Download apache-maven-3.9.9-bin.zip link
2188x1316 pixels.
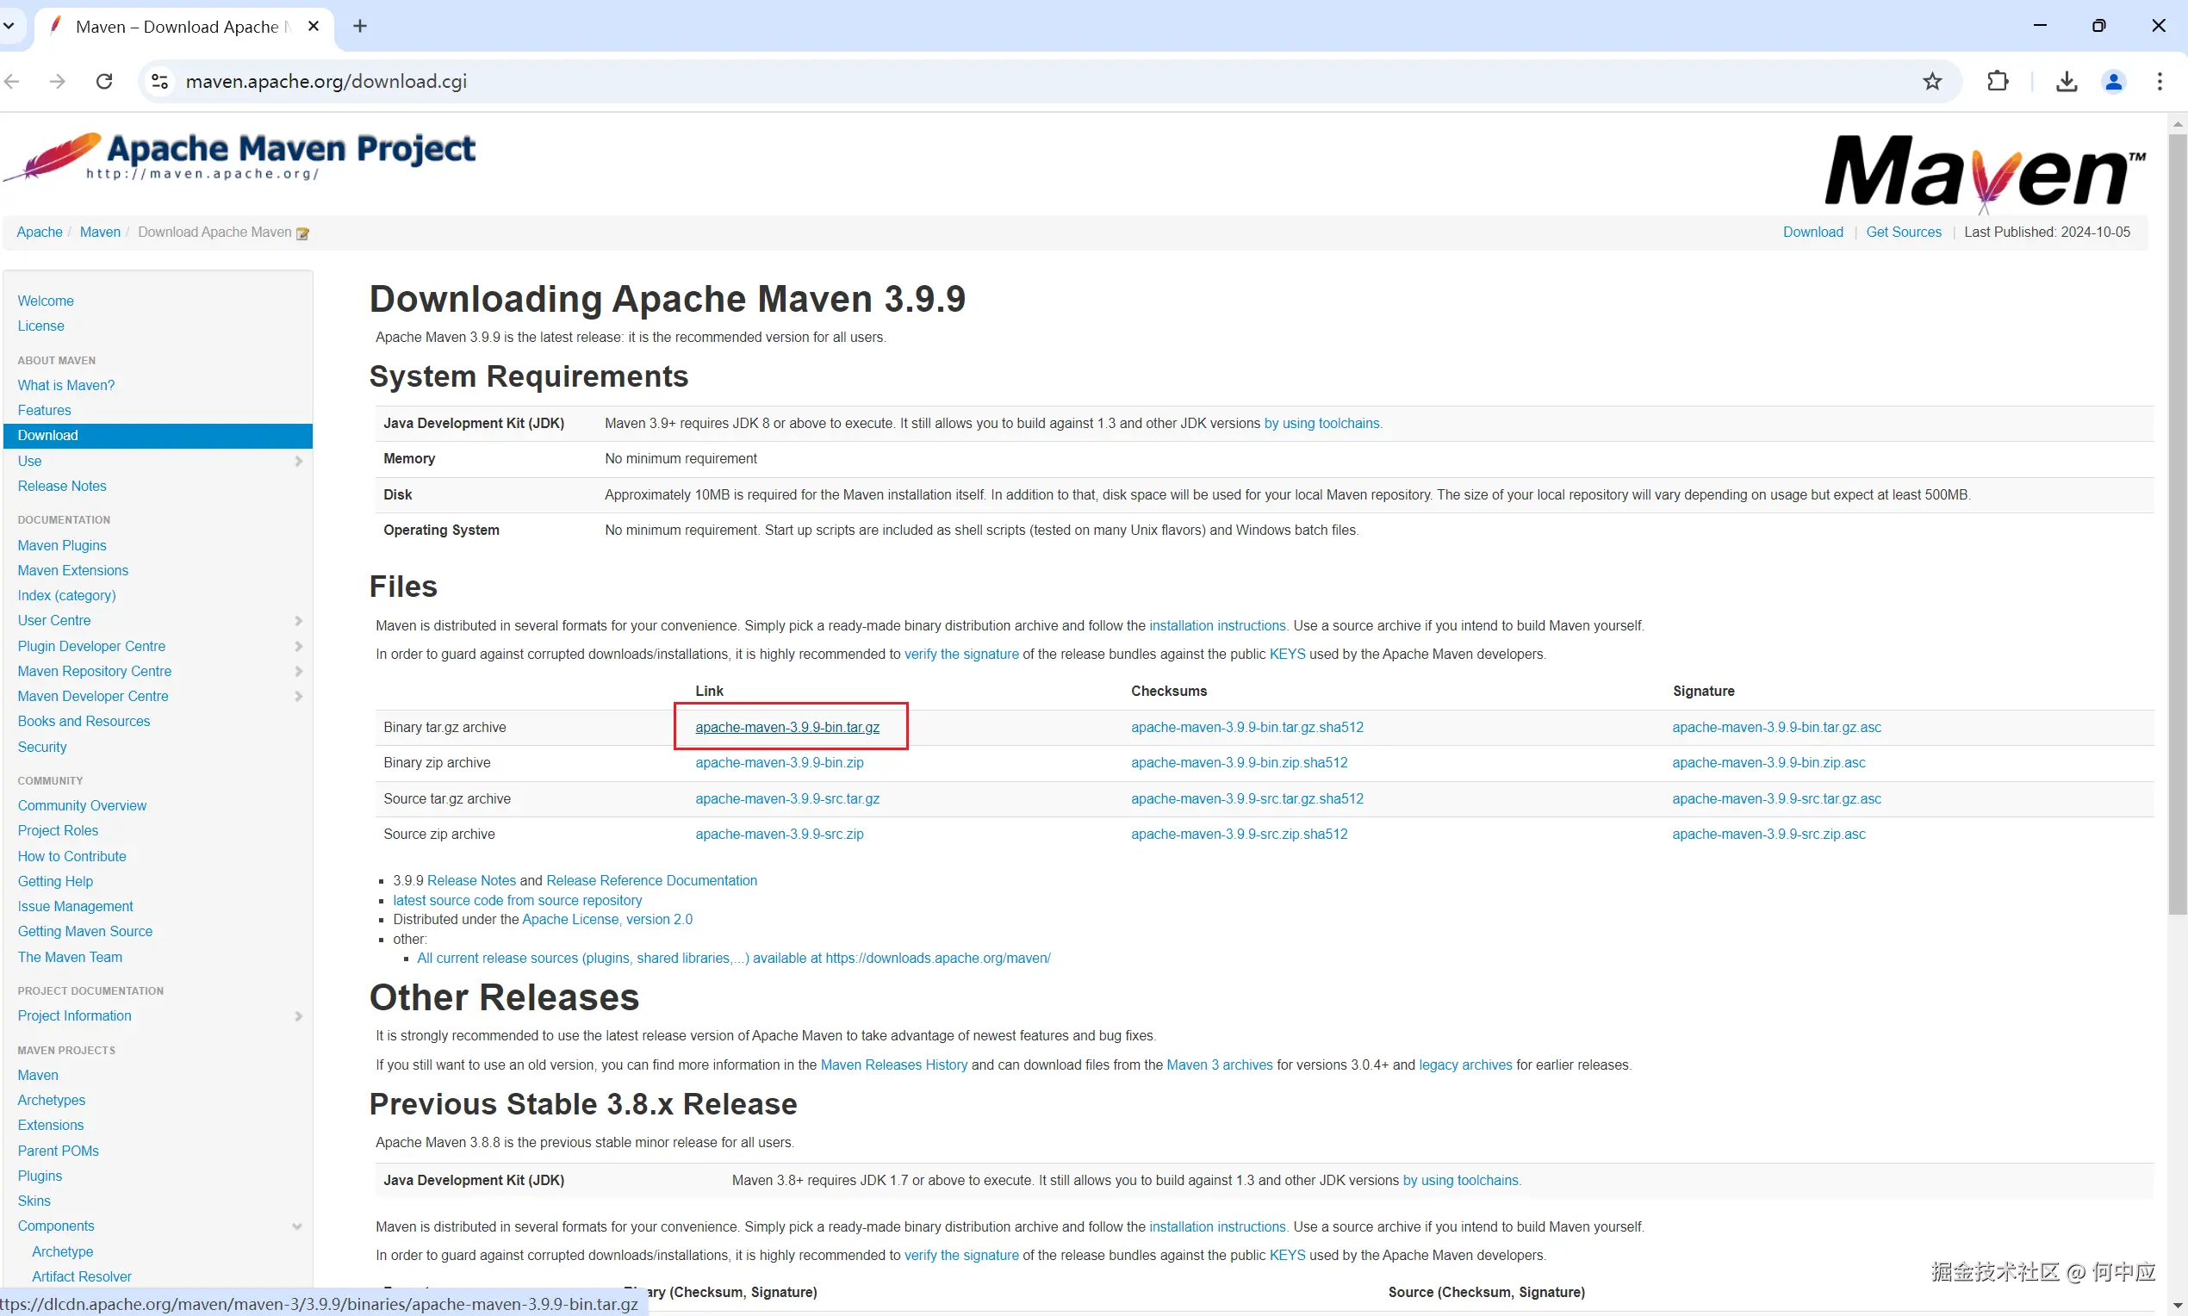pyautogui.click(x=779, y=762)
